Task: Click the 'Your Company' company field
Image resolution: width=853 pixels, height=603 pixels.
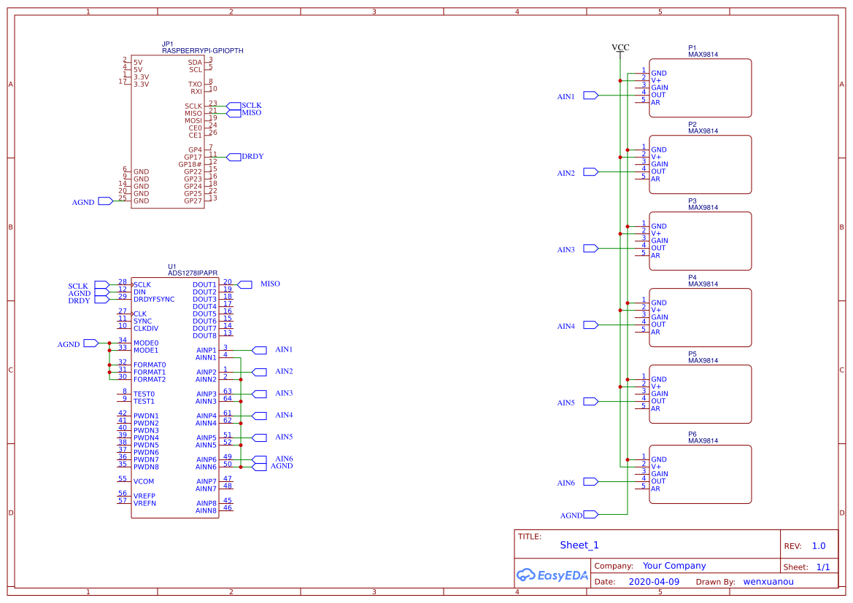Action: 674,566
